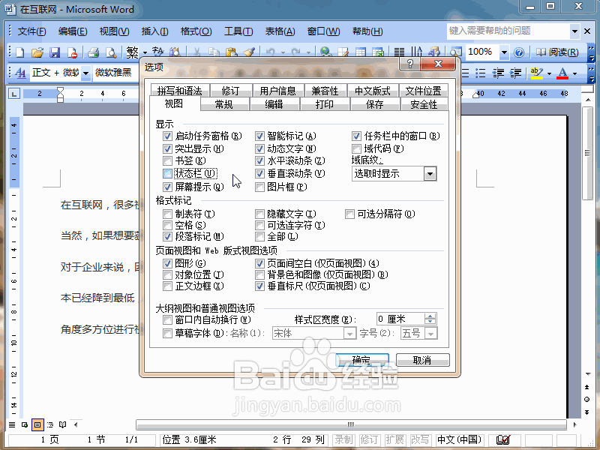Switch to Outline view icon
The width and height of the screenshot is (600, 450).
[50, 424]
